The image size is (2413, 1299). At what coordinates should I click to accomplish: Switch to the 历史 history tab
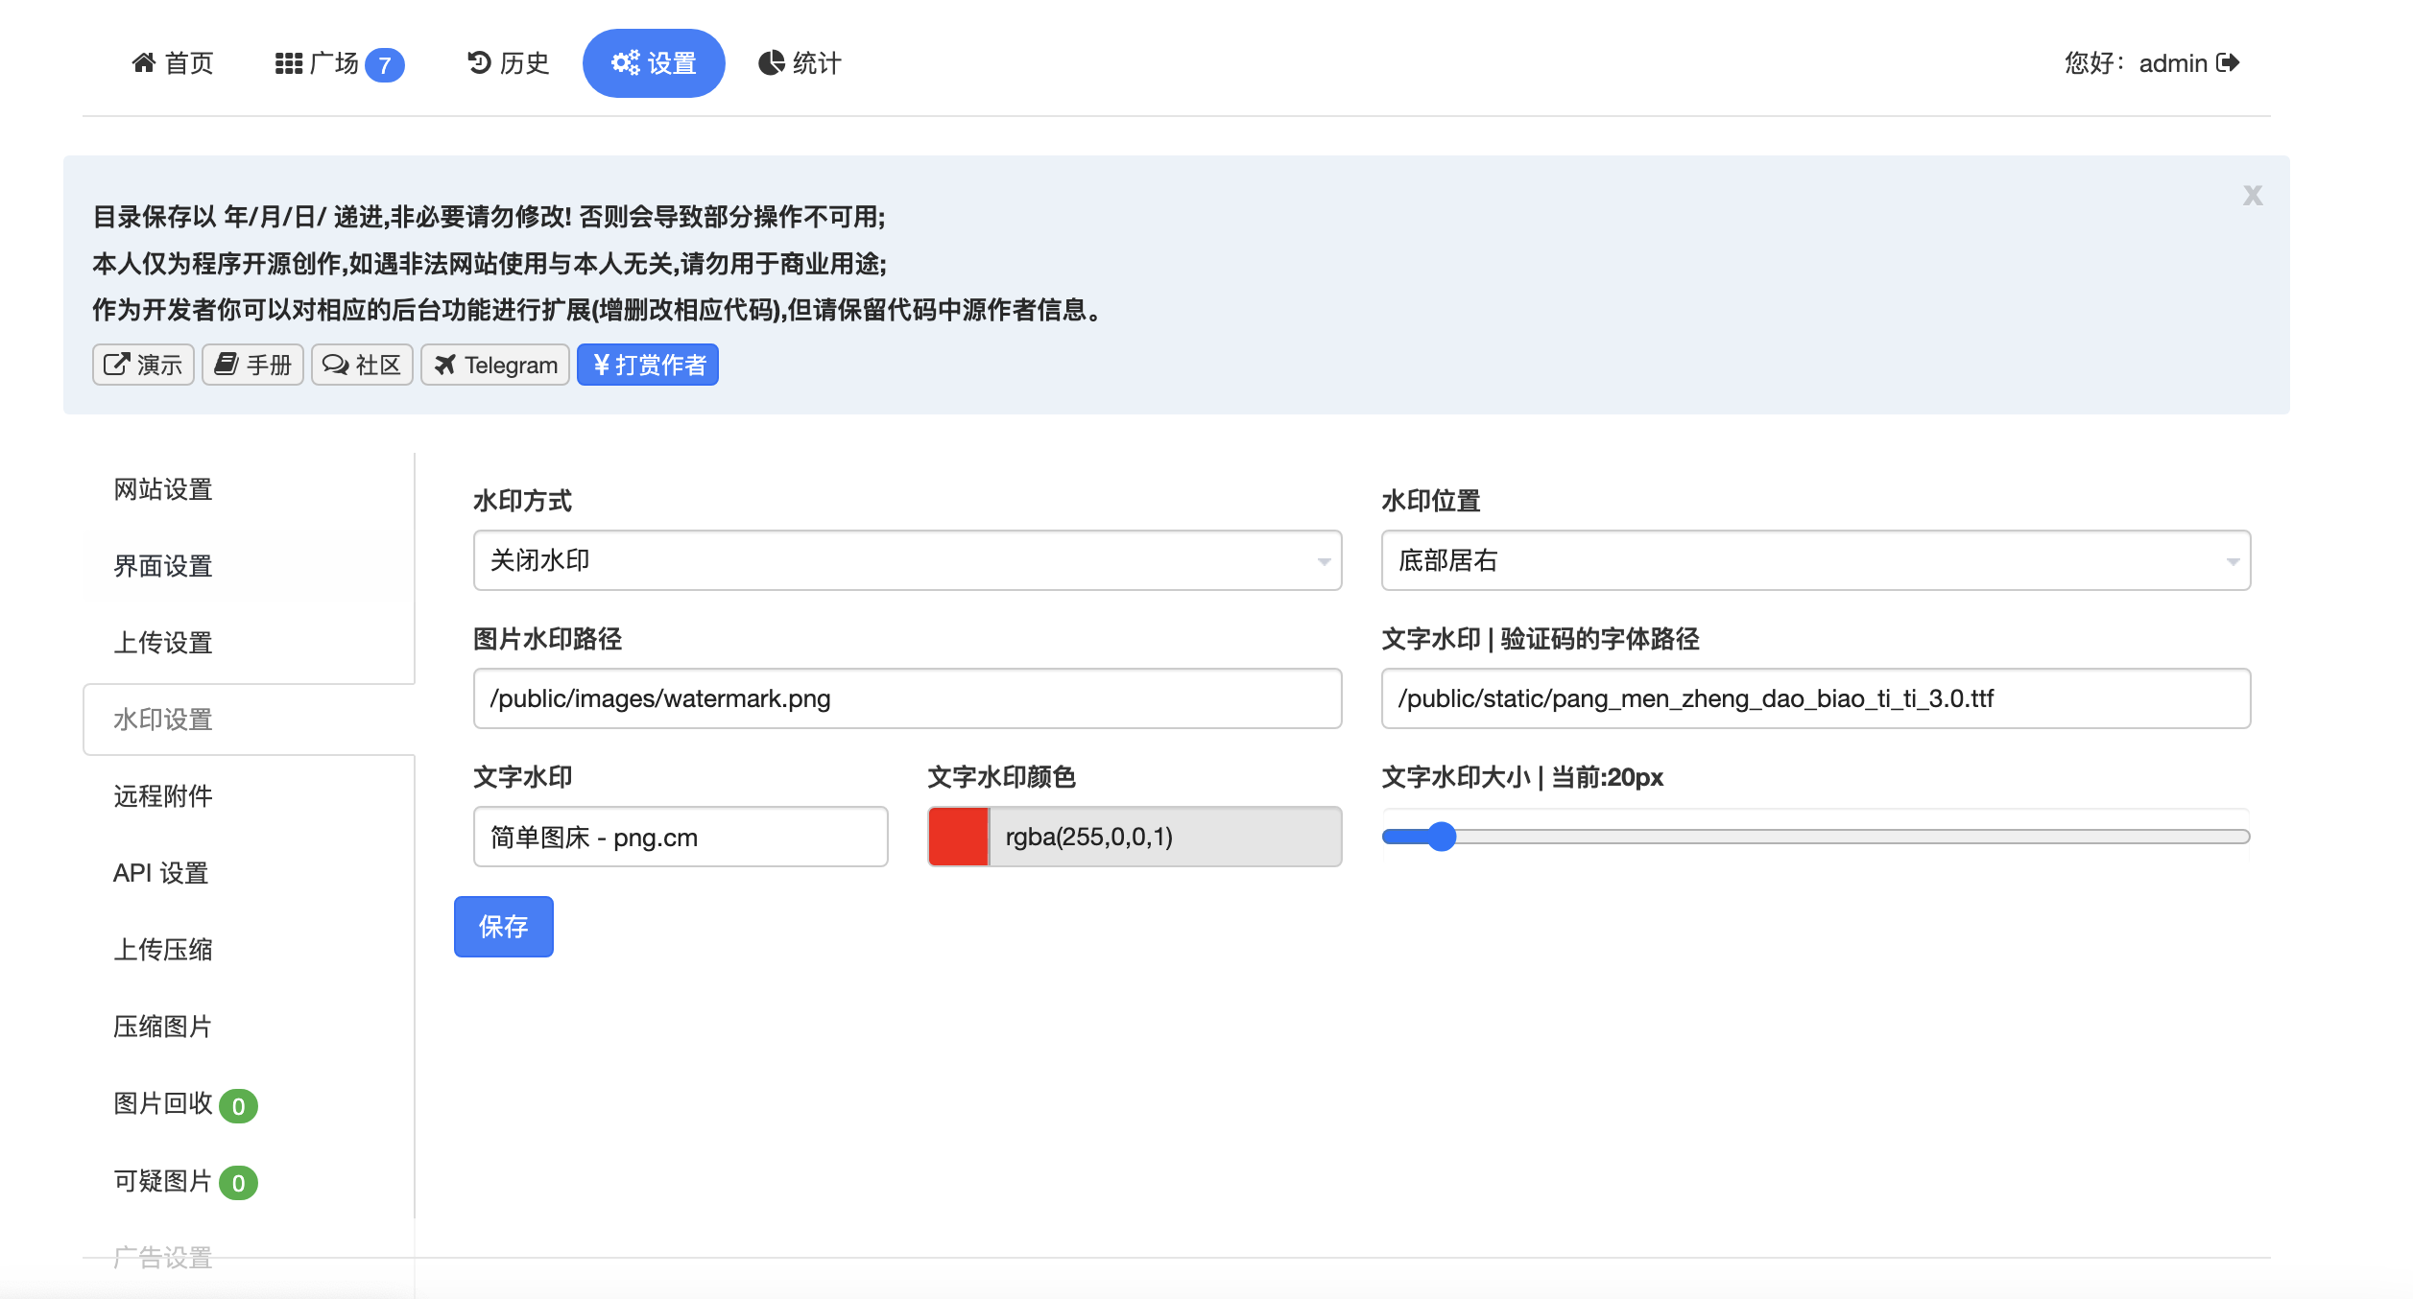coord(508,63)
